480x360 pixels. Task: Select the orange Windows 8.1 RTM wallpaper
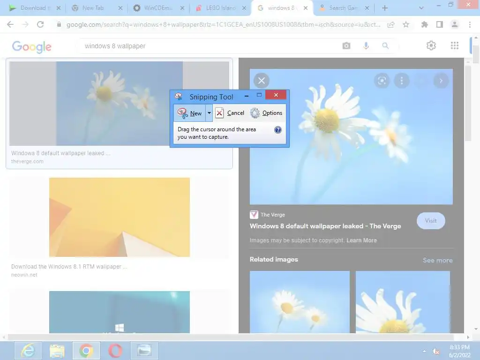tap(120, 217)
